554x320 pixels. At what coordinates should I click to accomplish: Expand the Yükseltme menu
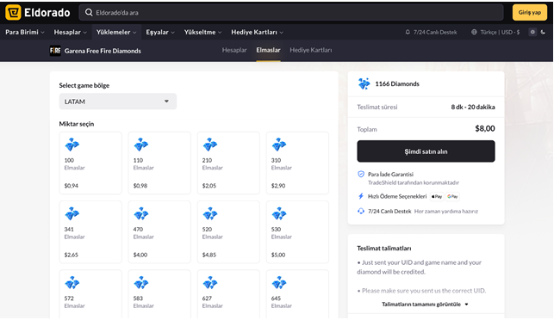pyautogui.click(x=202, y=32)
